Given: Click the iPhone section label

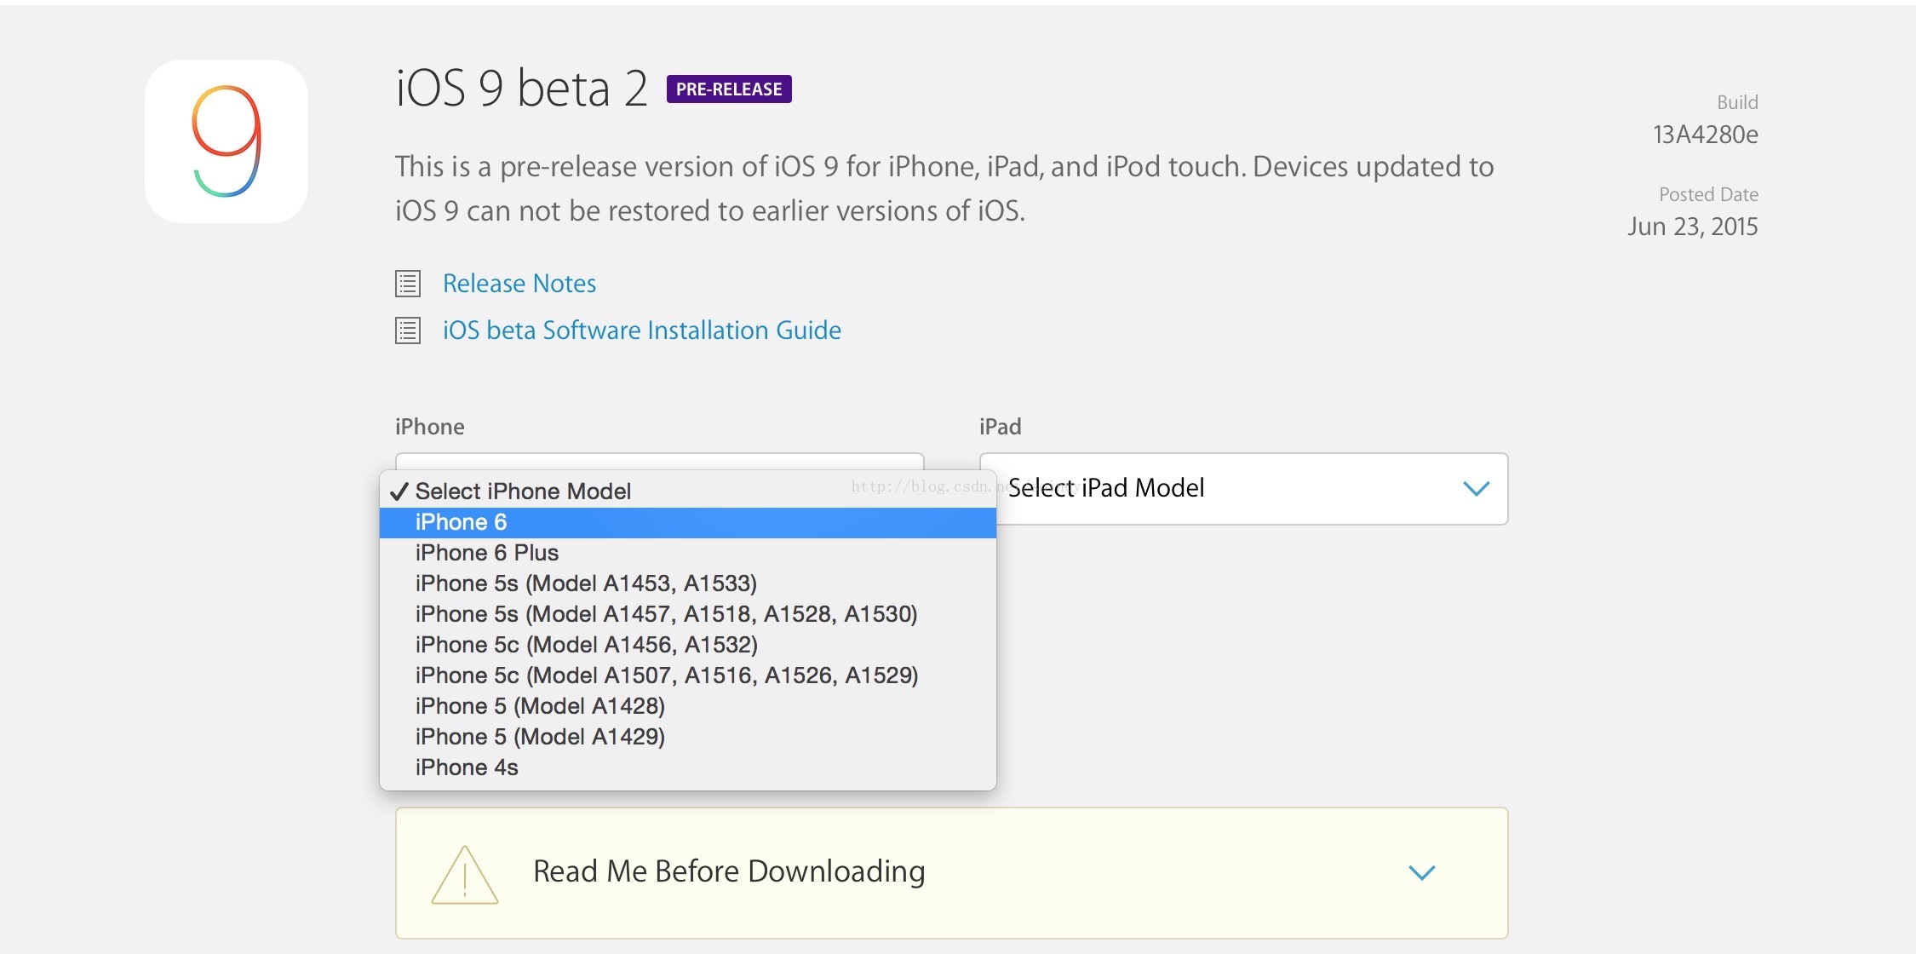Looking at the screenshot, I should 429,427.
